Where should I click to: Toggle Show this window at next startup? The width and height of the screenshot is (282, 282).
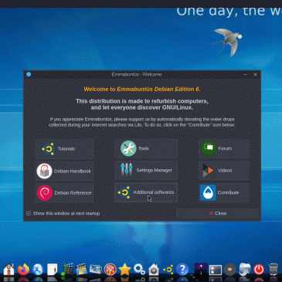coord(29,213)
